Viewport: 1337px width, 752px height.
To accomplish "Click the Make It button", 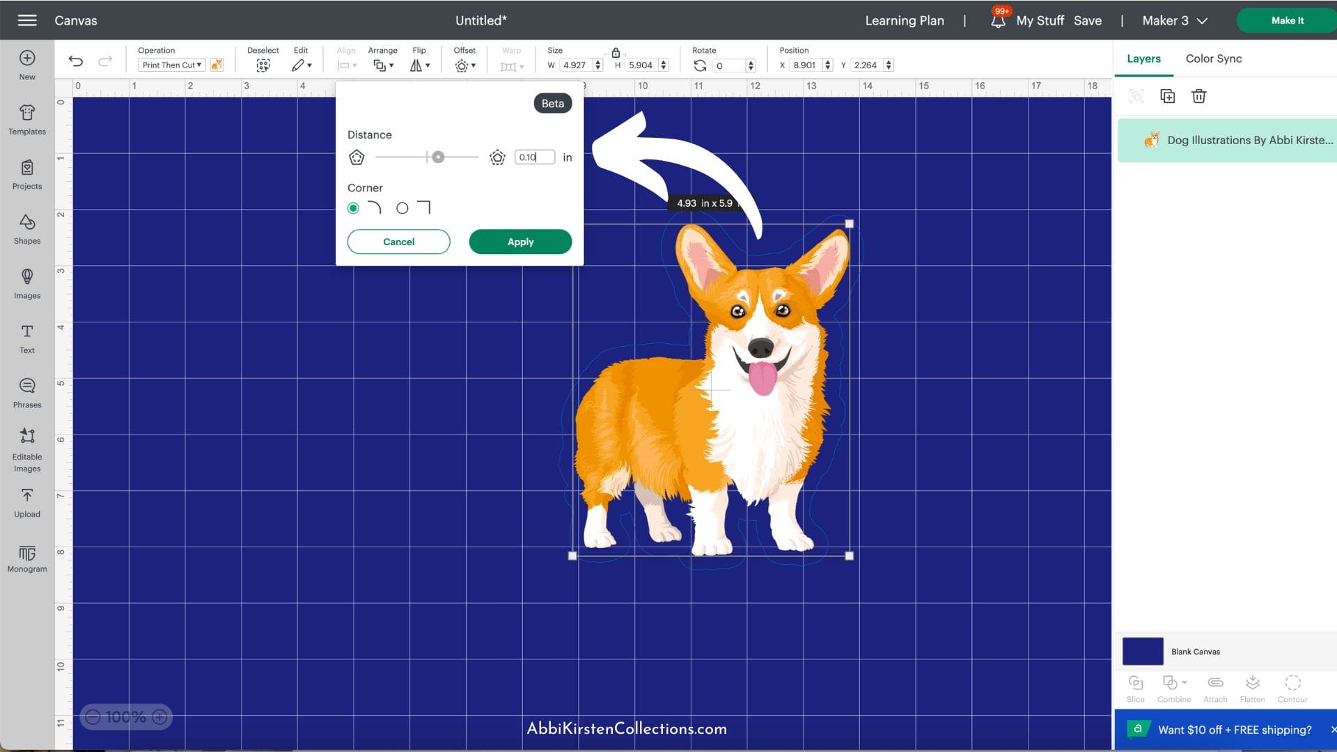I will click(1286, 20).
